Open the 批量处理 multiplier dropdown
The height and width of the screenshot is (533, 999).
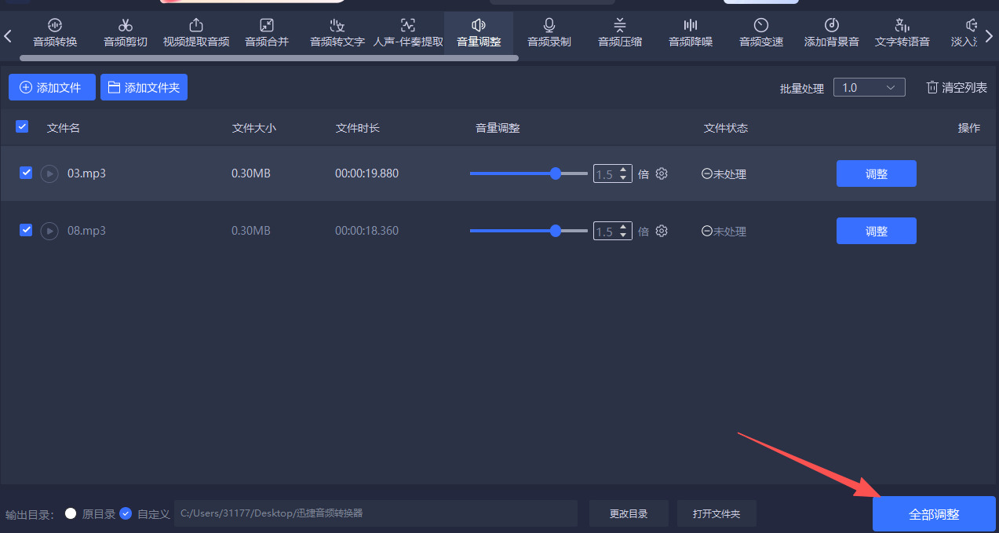click(x=869, y=87)
